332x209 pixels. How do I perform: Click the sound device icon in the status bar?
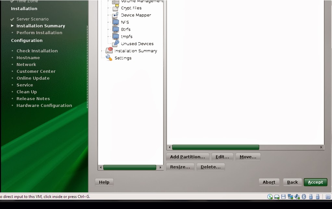click(x=297, y=197)
